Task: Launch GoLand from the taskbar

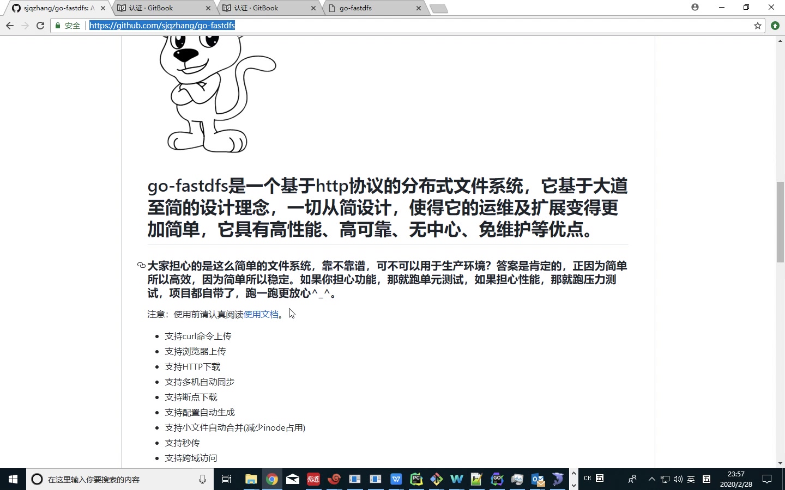Action: (497, 479)
